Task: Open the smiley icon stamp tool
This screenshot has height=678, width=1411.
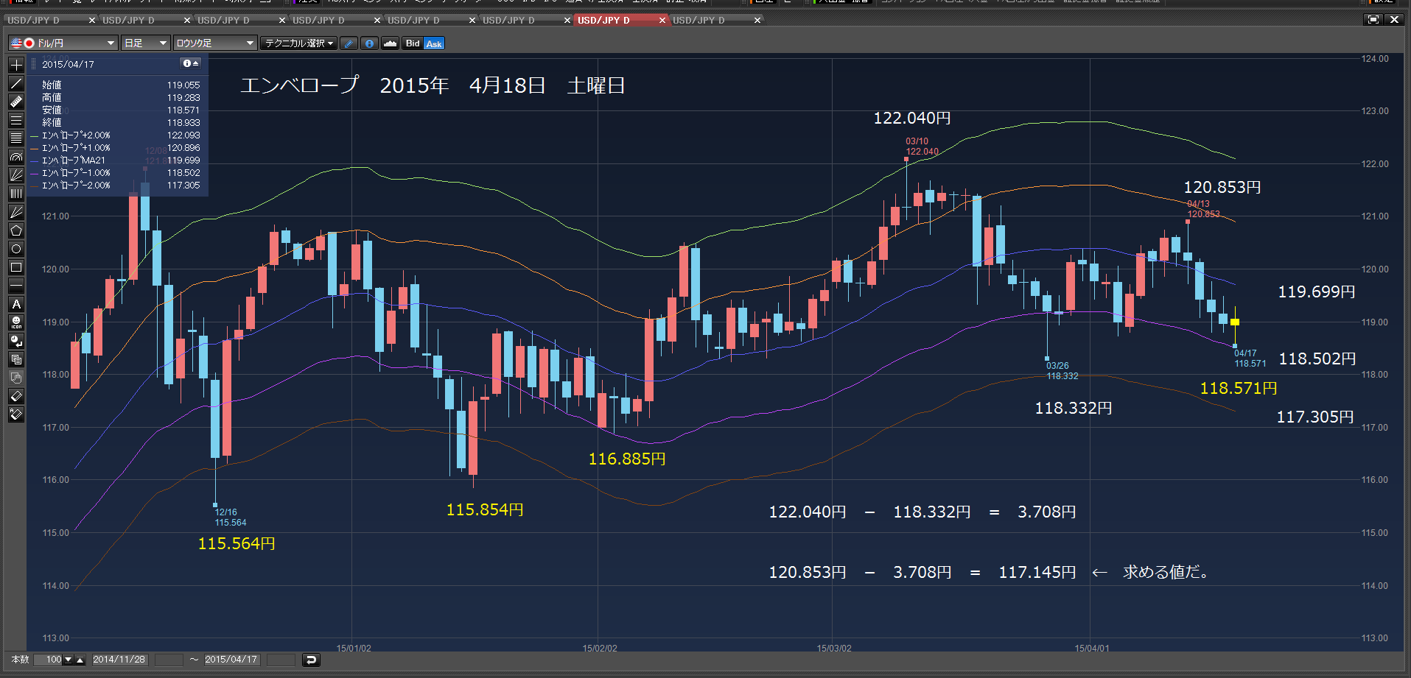Action: (16, 322)
